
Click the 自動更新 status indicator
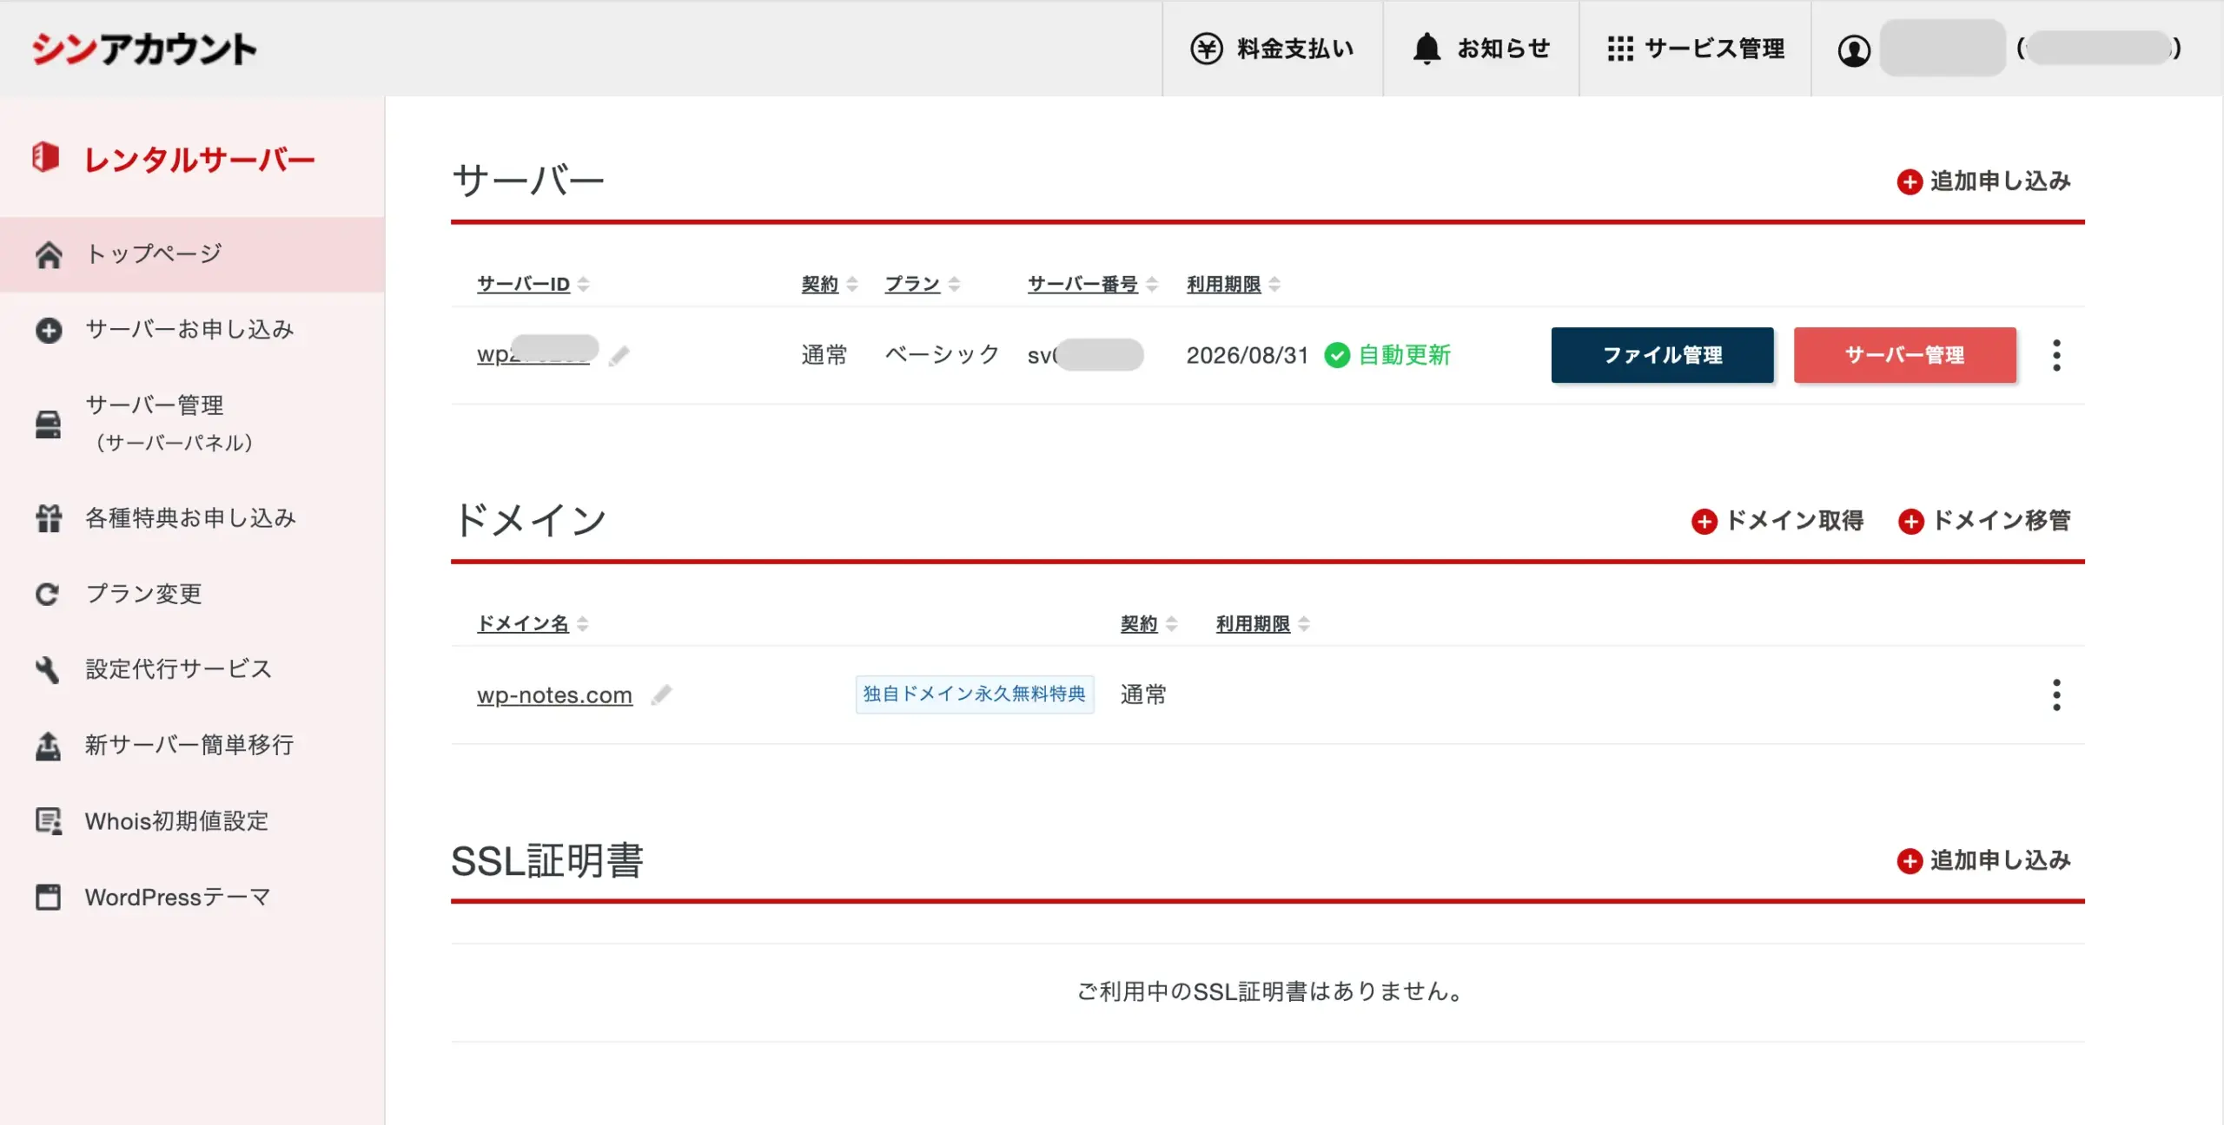point(1388,355)
